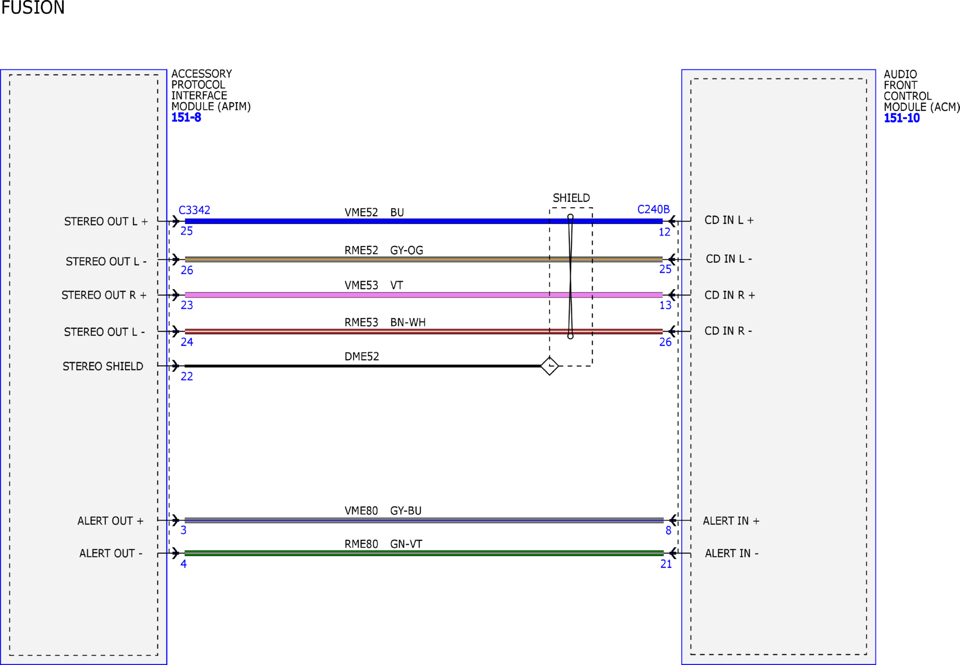Select pin number 13 at CD IN R +
The image size is (960, 665).
click(x=665, y=305)
